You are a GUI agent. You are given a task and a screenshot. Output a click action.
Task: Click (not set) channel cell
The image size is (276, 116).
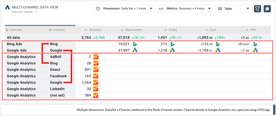coord(57,95)
